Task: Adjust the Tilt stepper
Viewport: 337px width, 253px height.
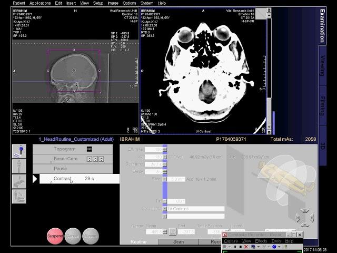Action: coord(165,201)
